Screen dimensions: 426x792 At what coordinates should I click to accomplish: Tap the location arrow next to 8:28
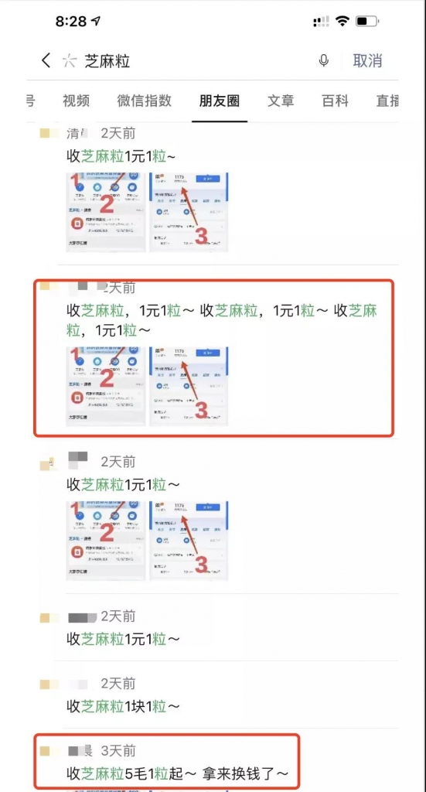click(96, 21)
